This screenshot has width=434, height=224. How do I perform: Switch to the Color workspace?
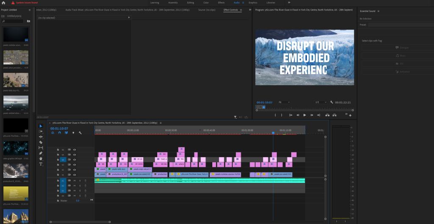coord(206,3)
